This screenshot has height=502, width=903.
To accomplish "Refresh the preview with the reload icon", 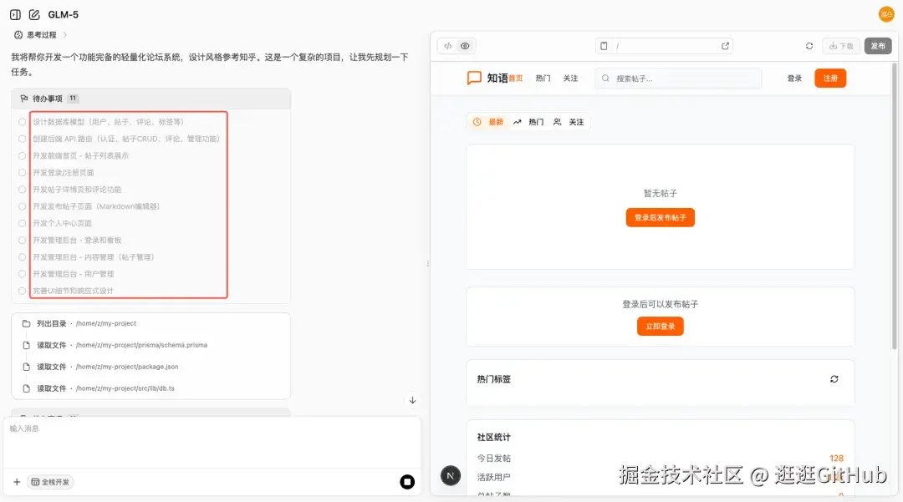I will point(809,46).
